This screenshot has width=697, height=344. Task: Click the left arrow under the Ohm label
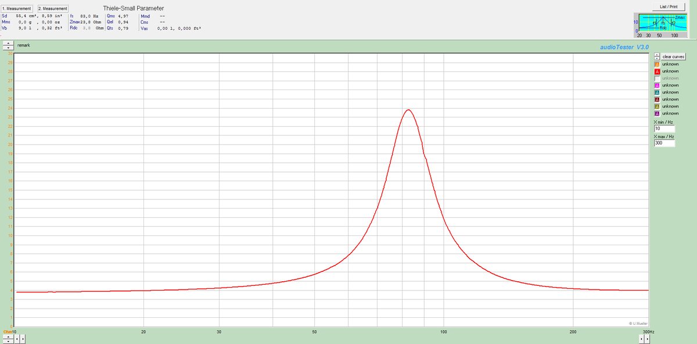click(17, 339)
